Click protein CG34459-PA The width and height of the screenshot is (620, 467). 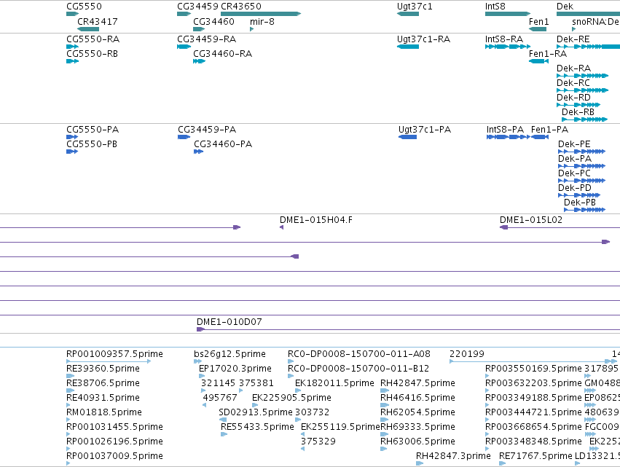tap(207, 130)
